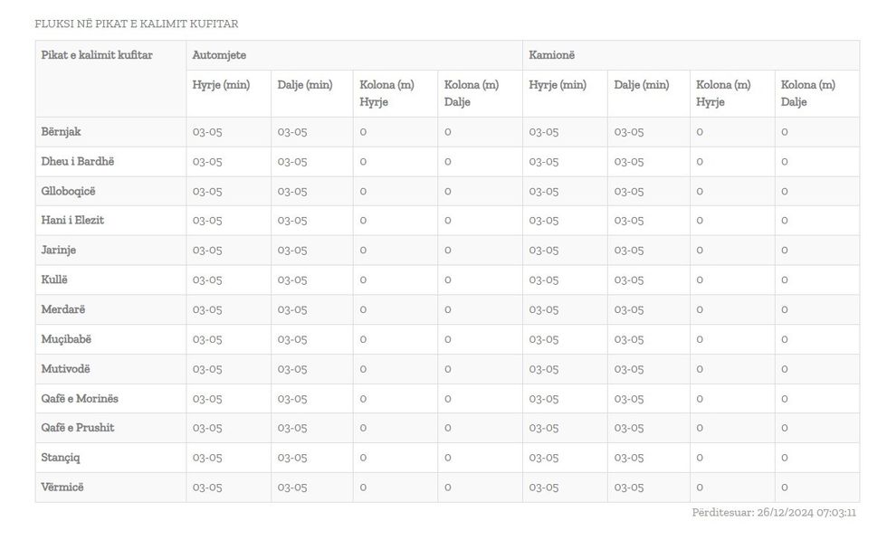The image size is (887, 559).
Task: Click the Kamionë column group header
Action: coord(552,55)
